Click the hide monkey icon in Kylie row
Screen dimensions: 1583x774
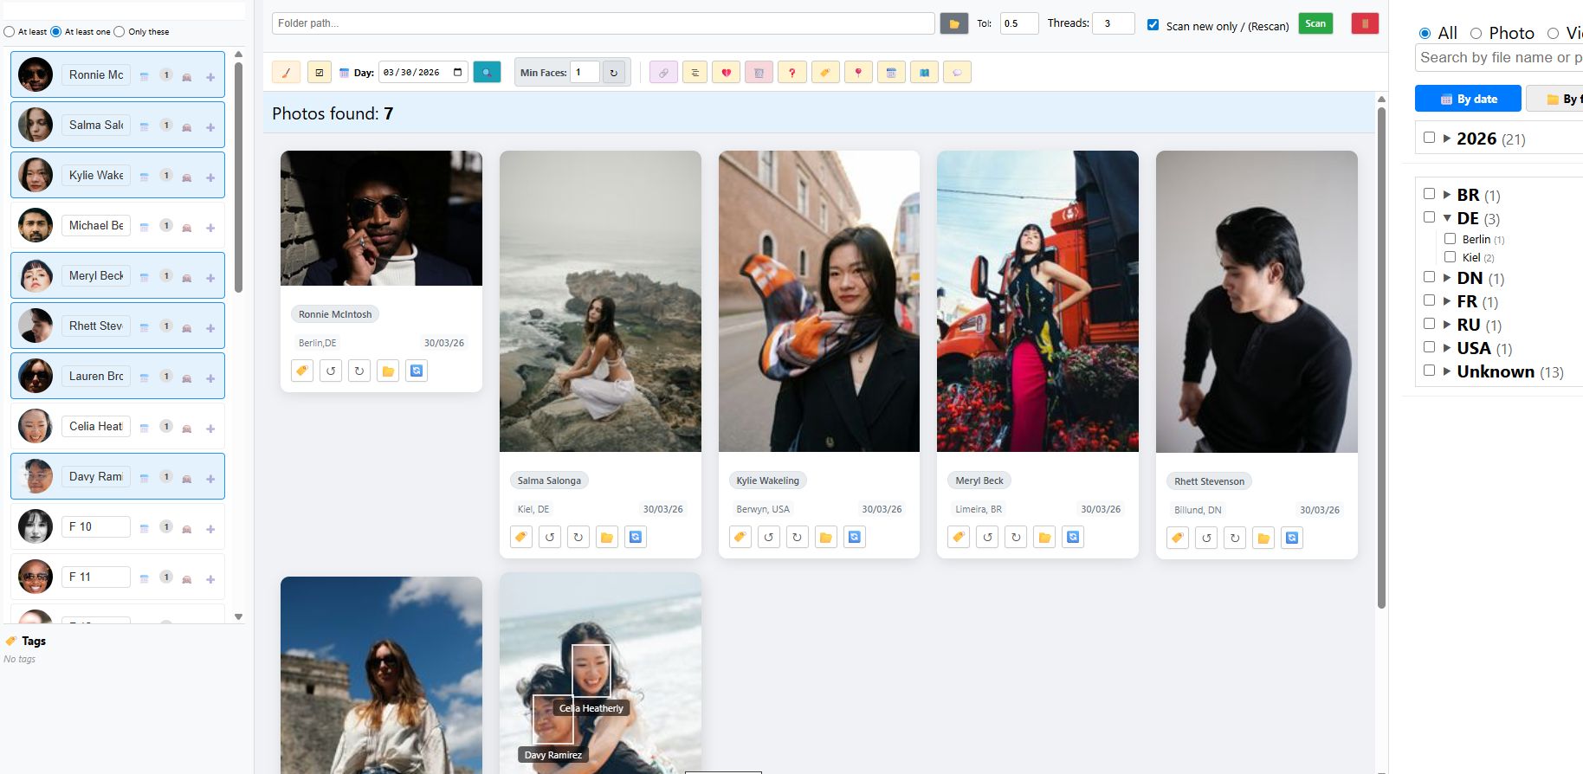tap(187, 177)
